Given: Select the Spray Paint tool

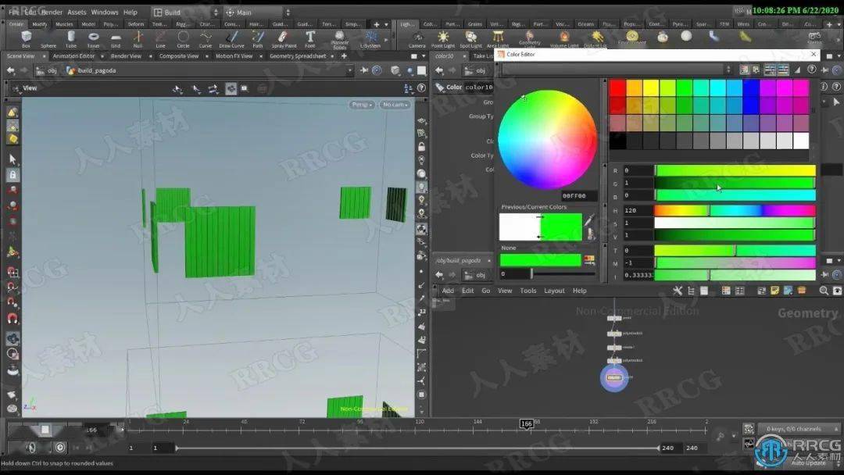Looking at the screenshot, I should pos(284,39).
